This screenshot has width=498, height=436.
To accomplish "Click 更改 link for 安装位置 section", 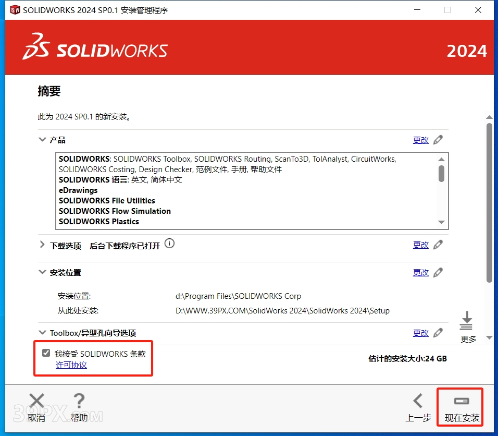I will (420, 272).
